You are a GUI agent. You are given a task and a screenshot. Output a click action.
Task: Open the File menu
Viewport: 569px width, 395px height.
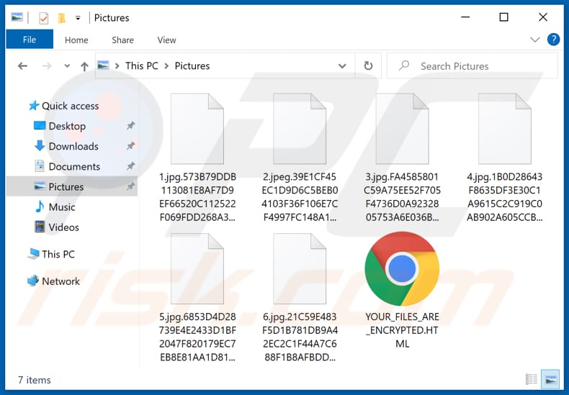(x=30, y=40)
